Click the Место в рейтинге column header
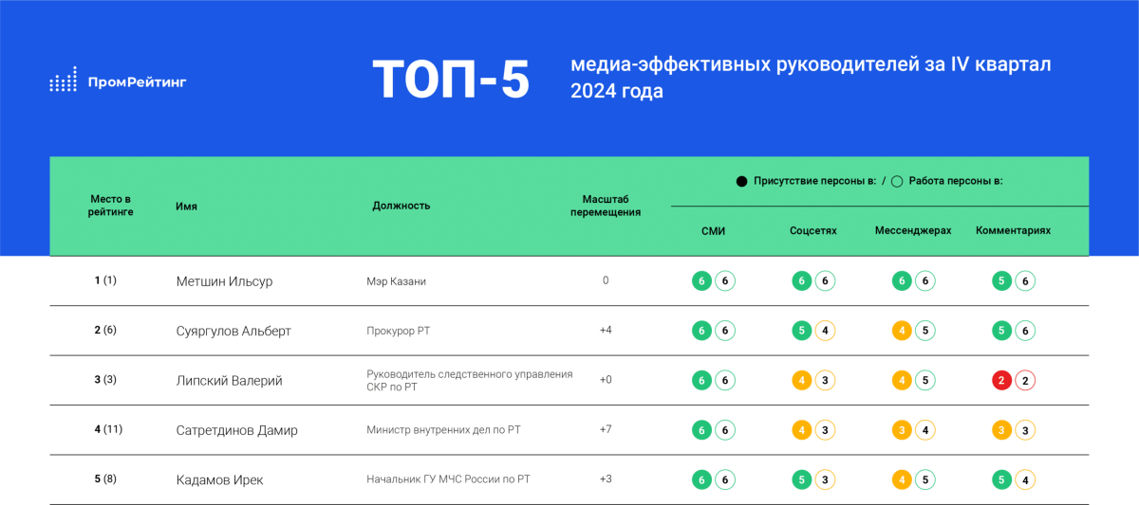This screenshot has width=1139, height=505. (x=111, y=206)
